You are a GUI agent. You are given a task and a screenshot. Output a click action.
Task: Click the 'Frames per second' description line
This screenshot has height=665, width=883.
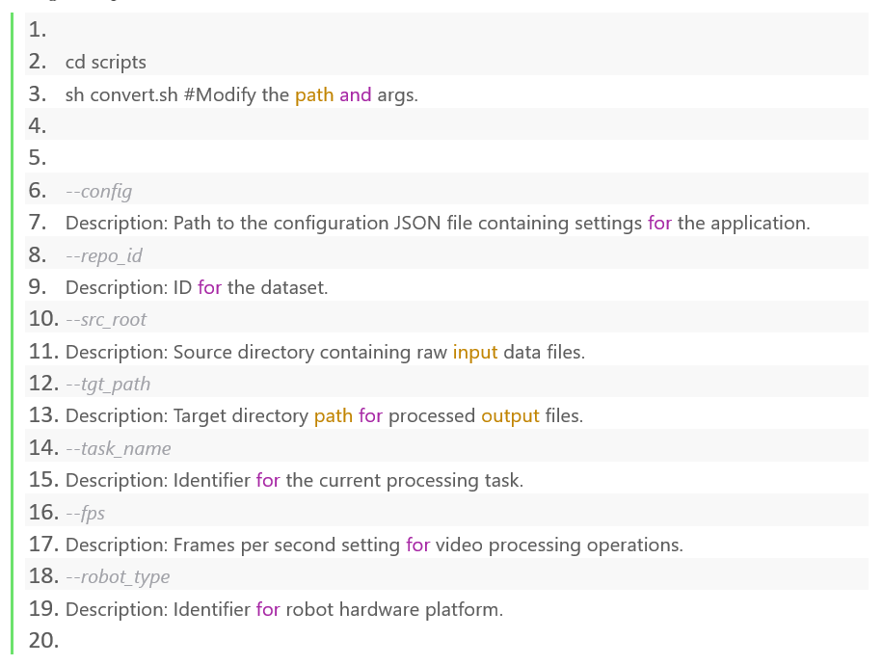coord(374,545)
